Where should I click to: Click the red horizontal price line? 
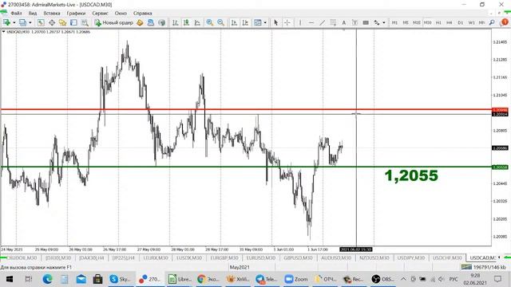coord(246,110)
